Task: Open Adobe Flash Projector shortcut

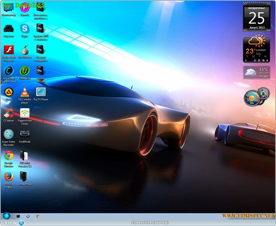Action: (8, 50)
